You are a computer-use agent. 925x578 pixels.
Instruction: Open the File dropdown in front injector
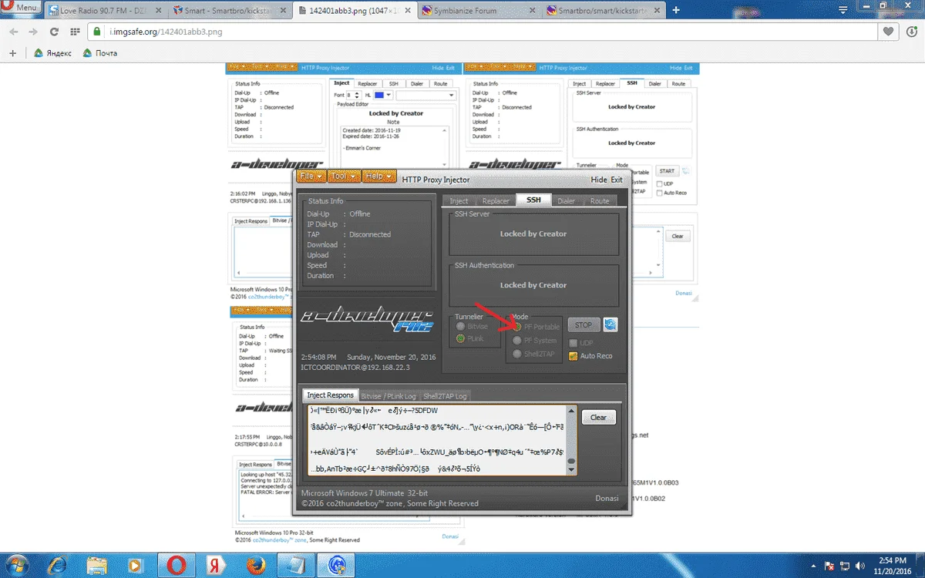tap(312, 176)
